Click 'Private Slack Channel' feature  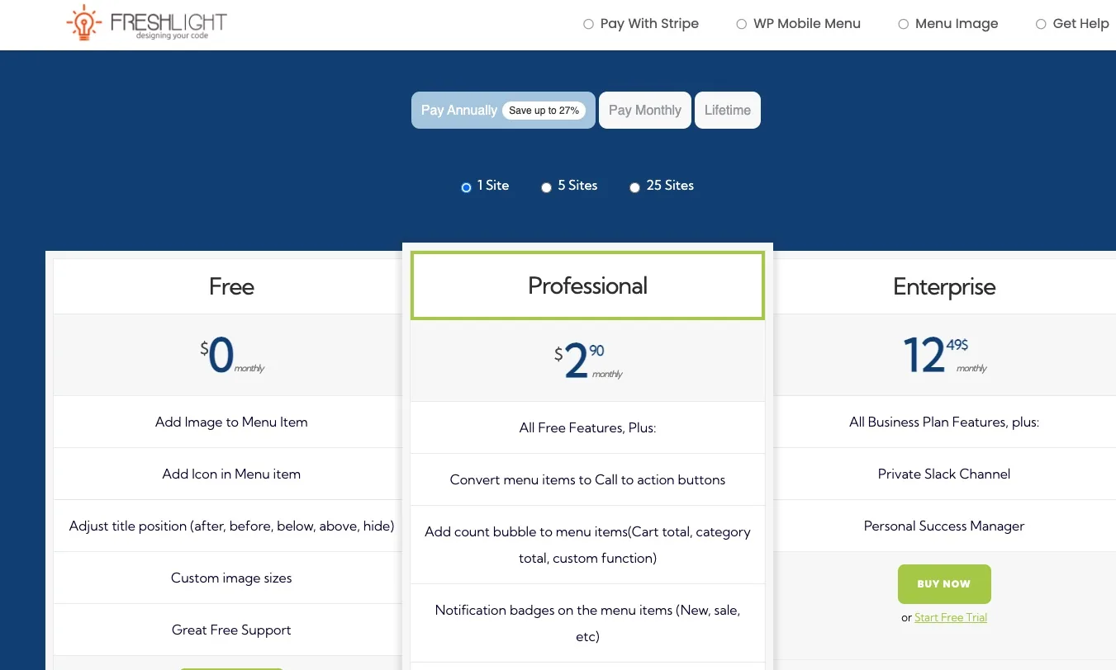pos(944,474)
